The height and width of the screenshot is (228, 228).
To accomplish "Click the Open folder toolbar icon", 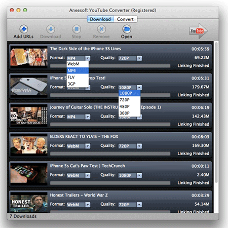I will point(127,29).
